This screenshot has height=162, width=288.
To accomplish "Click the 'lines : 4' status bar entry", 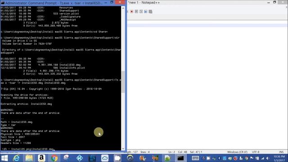I will (145, 152).
